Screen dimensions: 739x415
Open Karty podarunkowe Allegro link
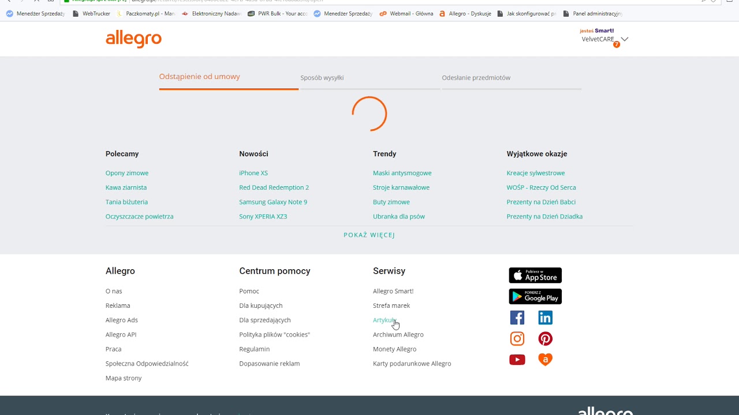(412, 363)
